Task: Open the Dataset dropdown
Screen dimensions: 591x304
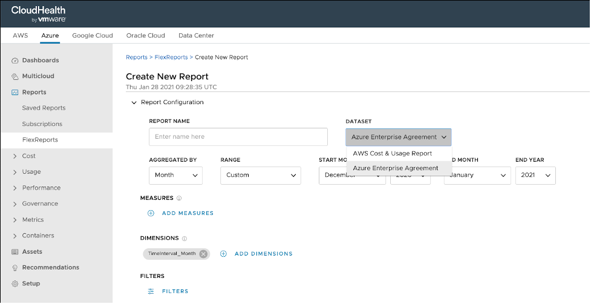Action: pyautogui.click(x=399, y=137)
